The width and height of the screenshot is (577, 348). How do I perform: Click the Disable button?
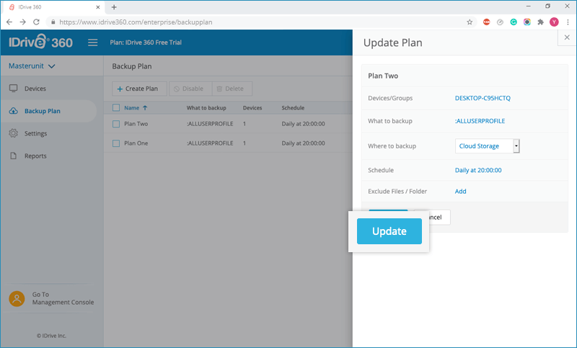(x=190, y=89)
